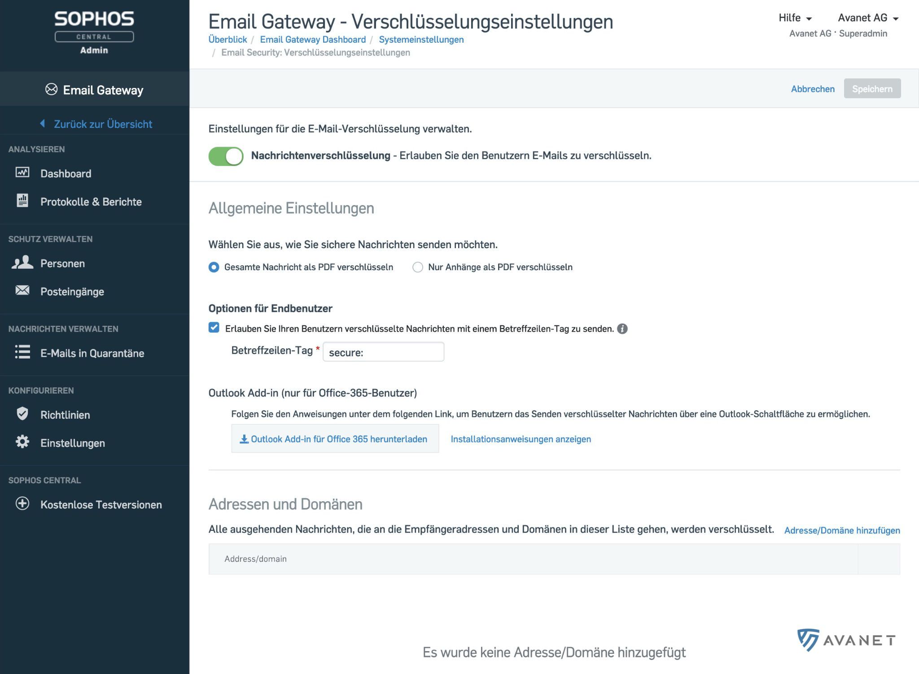Screen dimensions: 919x674
Task: Click the Speichern button
Action: point(872,88)
